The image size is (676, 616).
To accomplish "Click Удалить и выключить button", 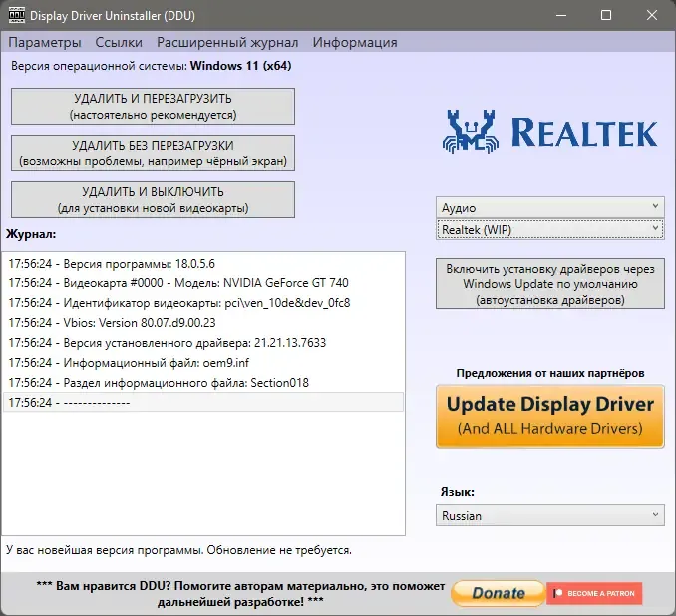I will click(153, 199).
